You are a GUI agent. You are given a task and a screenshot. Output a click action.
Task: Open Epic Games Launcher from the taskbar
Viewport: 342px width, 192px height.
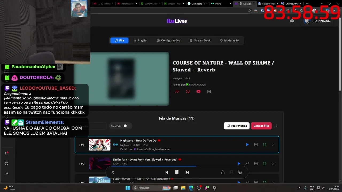pyautogui.click(x=214, y=188)
